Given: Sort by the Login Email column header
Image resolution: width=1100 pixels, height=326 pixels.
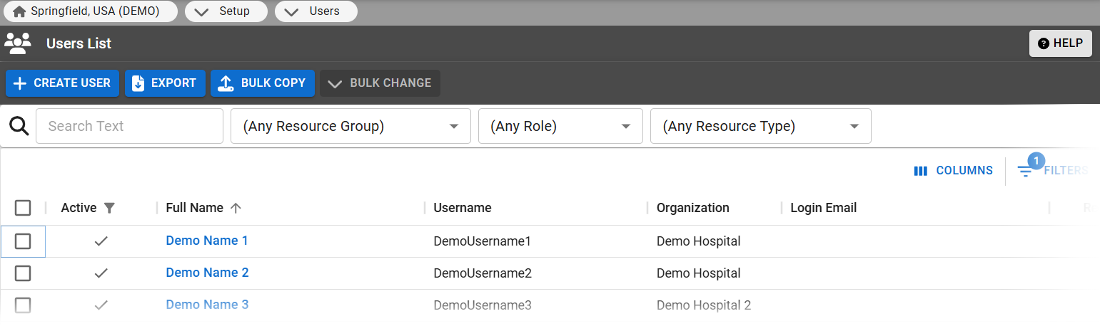Looking at the screenshot, I should (824, 208).
